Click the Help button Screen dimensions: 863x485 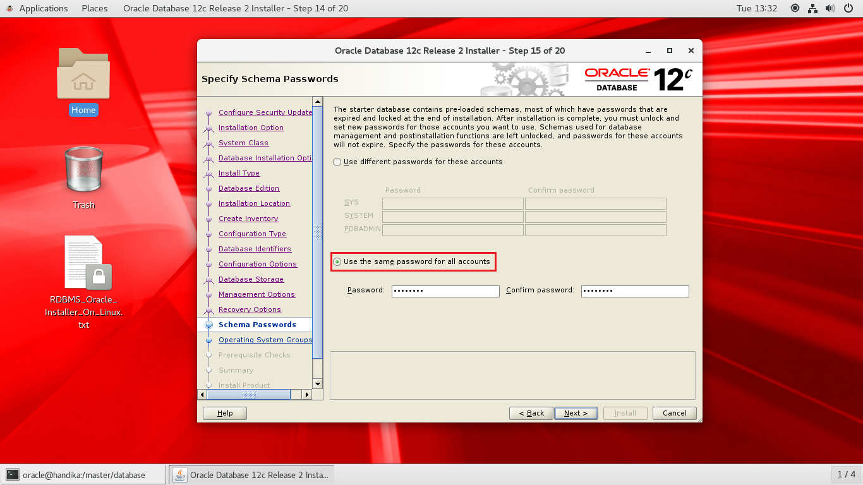tap(225, 413)
